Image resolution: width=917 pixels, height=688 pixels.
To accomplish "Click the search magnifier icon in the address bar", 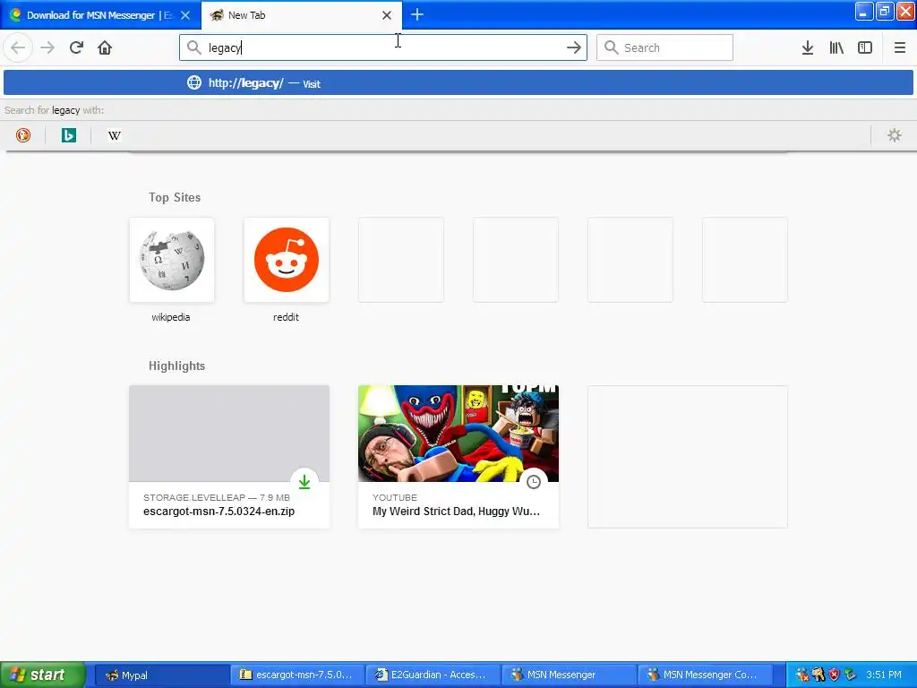I will coord(194,47).
